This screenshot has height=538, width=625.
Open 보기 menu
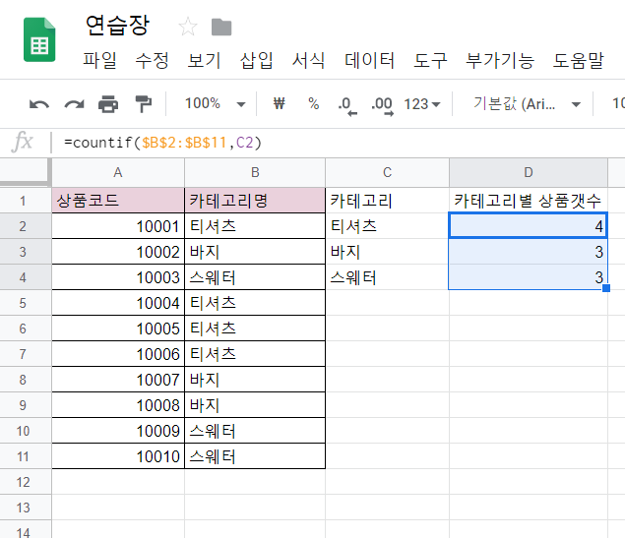pyautogui.click(x=204, y=61)
